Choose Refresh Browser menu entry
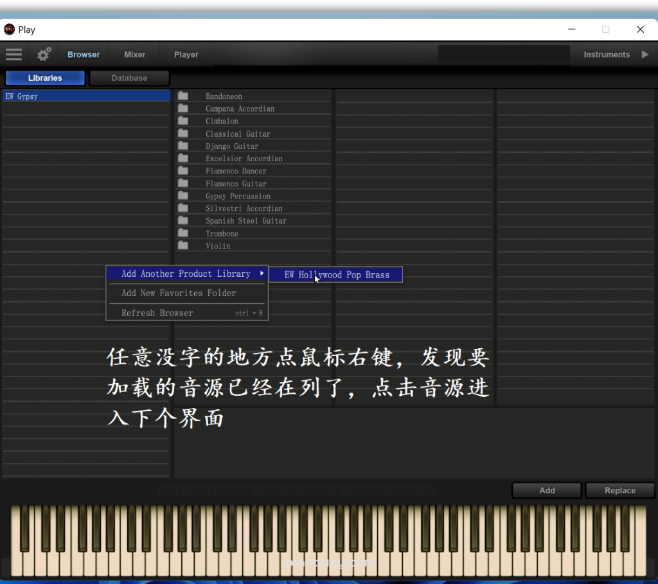The width and height of the screenshot is (658, 584). pos(187,313)
